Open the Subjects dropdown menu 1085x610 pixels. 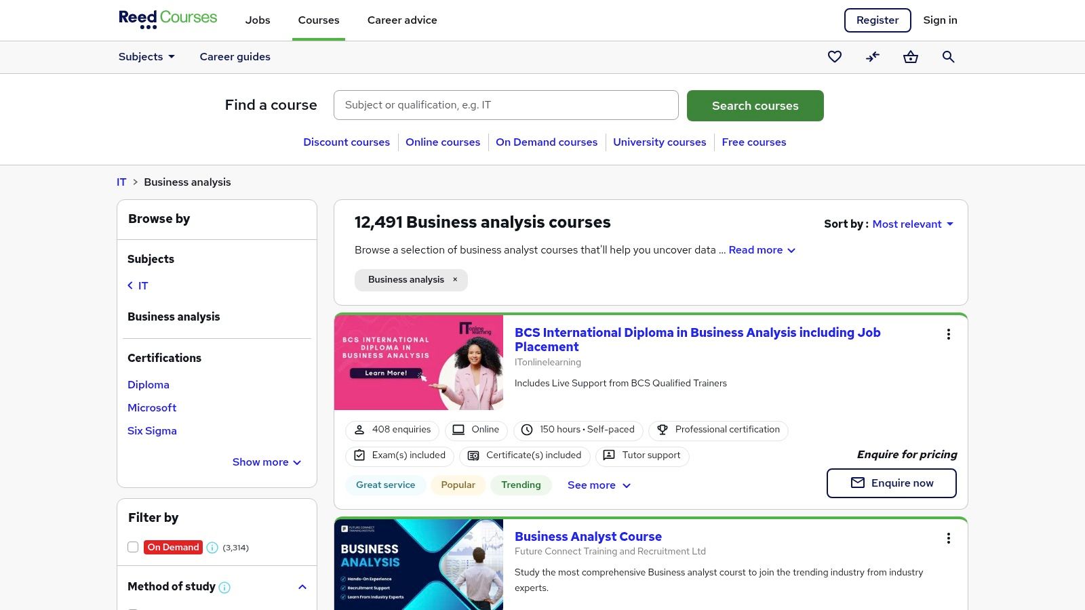click(146, 57)
